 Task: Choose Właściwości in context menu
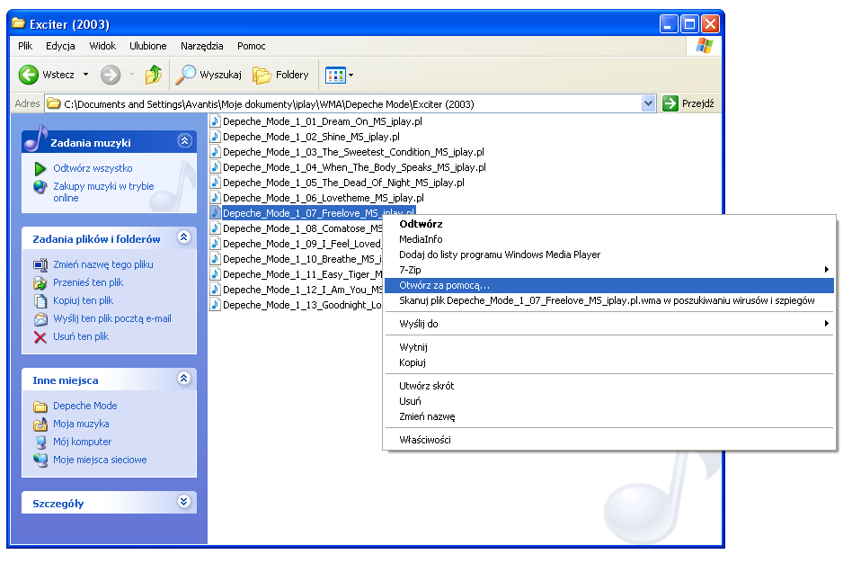pyautogui.click(x=609, y=440)
